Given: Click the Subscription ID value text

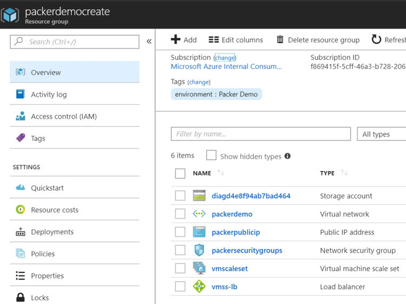Looking at the screenshot, I should click(x=358, y=66).
